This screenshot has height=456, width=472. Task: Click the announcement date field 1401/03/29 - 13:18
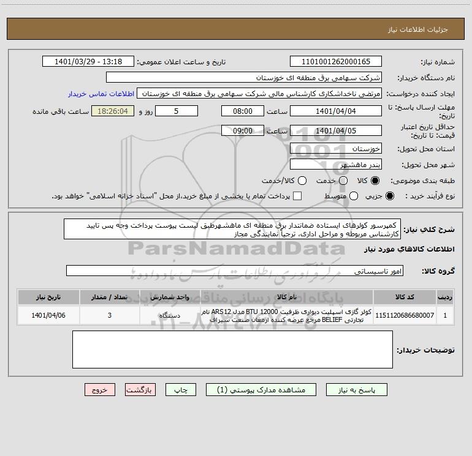pos(88,61)
